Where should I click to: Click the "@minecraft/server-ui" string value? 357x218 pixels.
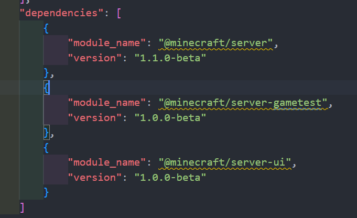pyautogui.click(x=225, y=162)
